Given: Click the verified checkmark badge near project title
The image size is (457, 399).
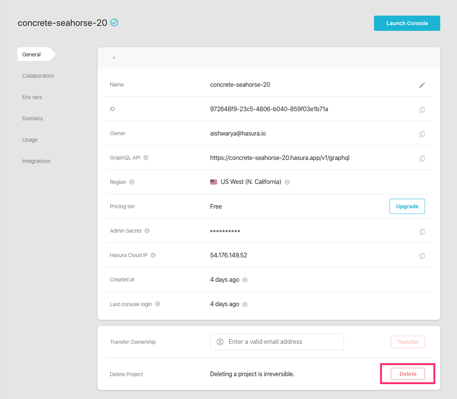Looking at the screenshot, I should pyautogui.click(x=114, y=23).
